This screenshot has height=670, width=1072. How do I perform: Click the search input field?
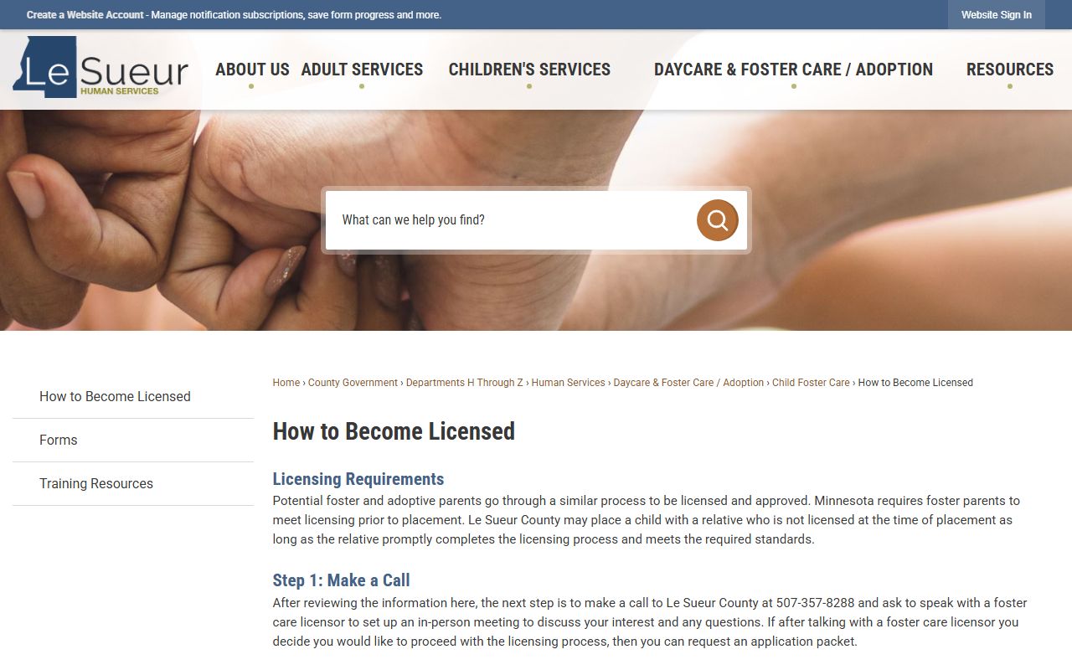(511, 220)
